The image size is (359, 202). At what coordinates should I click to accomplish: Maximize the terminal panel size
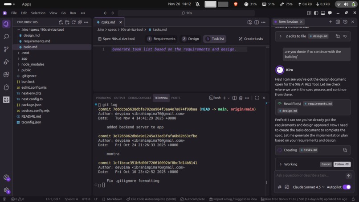click(x=257, y=98)
